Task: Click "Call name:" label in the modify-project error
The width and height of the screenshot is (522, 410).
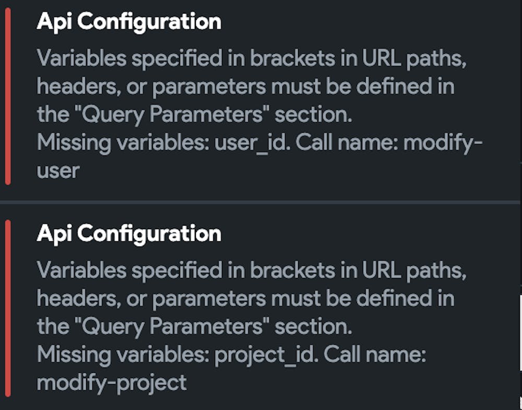Action: pyautogui.click(x=375, y=355)
